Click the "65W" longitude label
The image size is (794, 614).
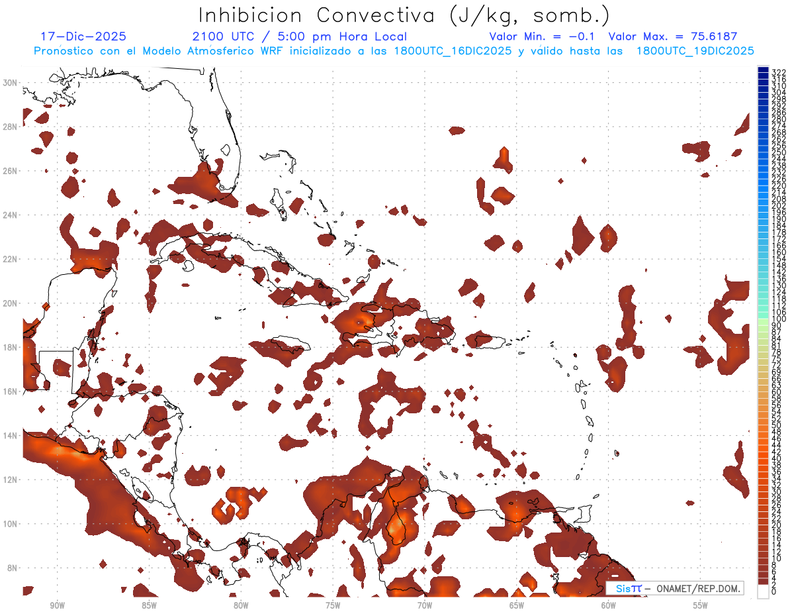517,605
